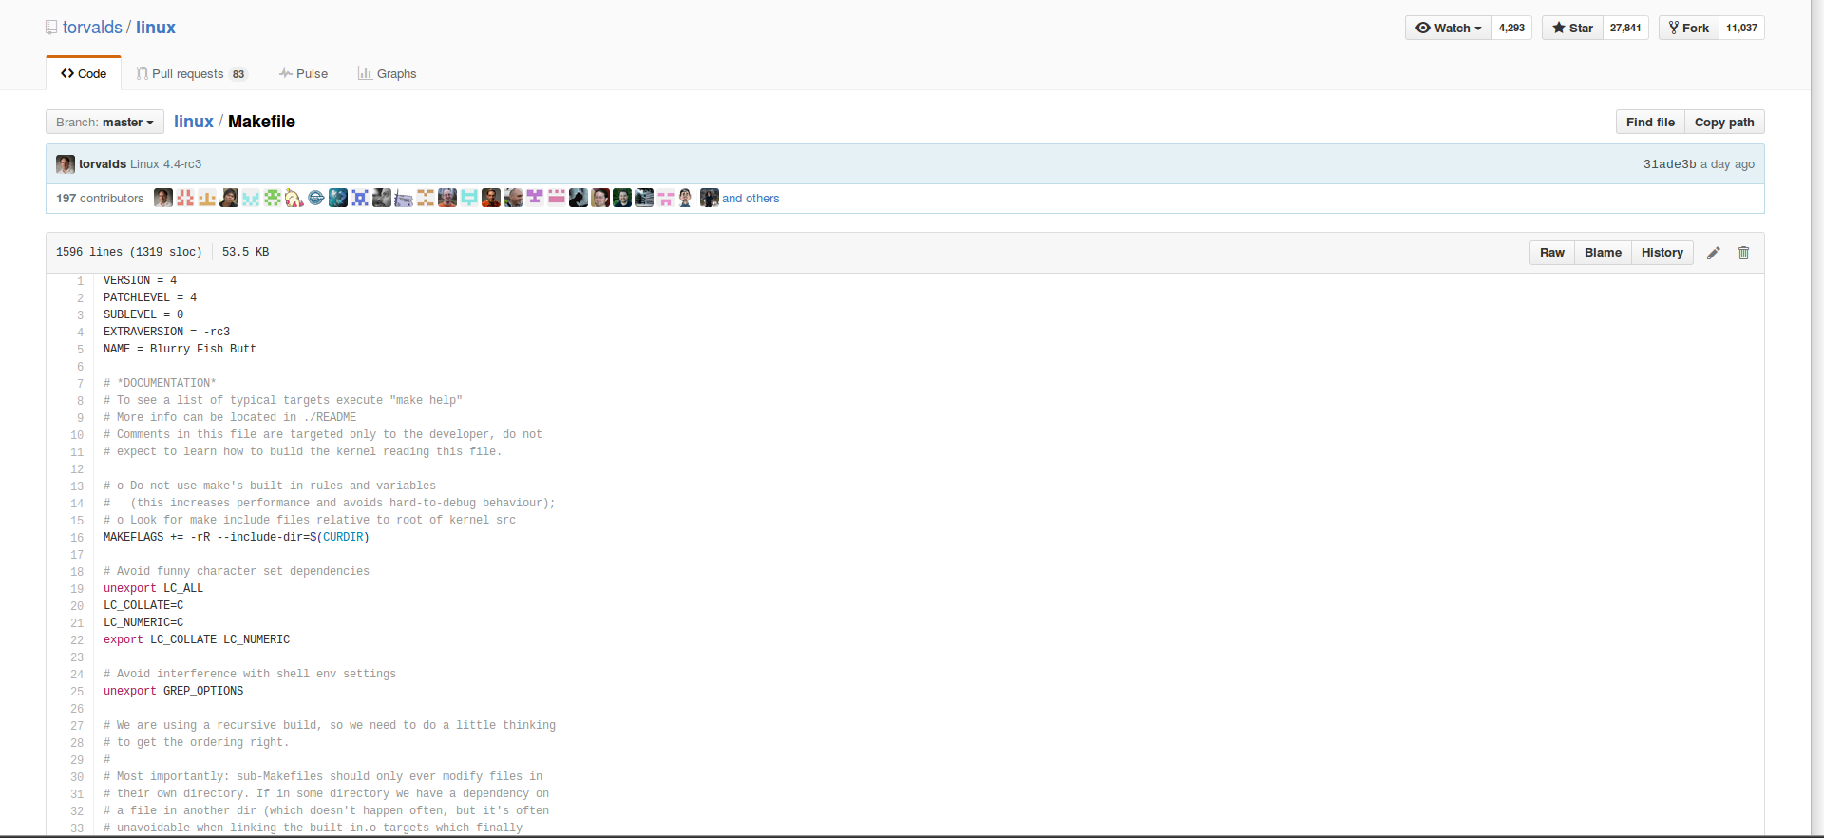Open the 83 pull requests counter badge
The height and width of the screenshot is (838, 1824).
(238, 74)
